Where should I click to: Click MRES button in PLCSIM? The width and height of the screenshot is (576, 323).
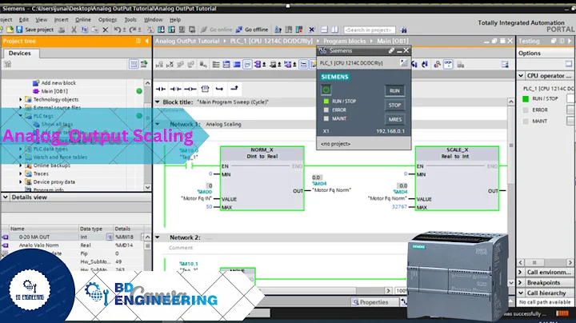[x=394, y=119]
